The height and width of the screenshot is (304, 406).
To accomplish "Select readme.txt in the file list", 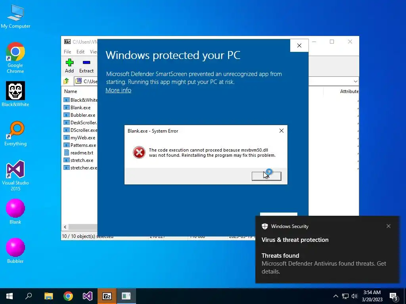I will [x=79, y=153].
